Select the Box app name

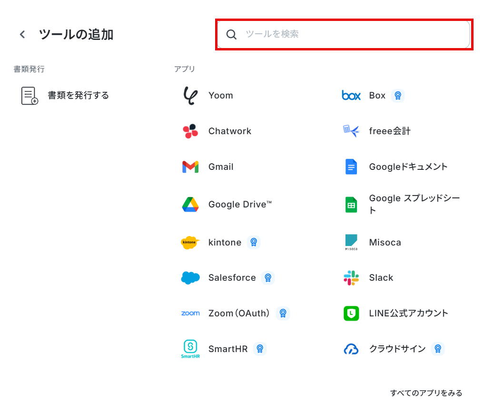[x=377, y=95]
